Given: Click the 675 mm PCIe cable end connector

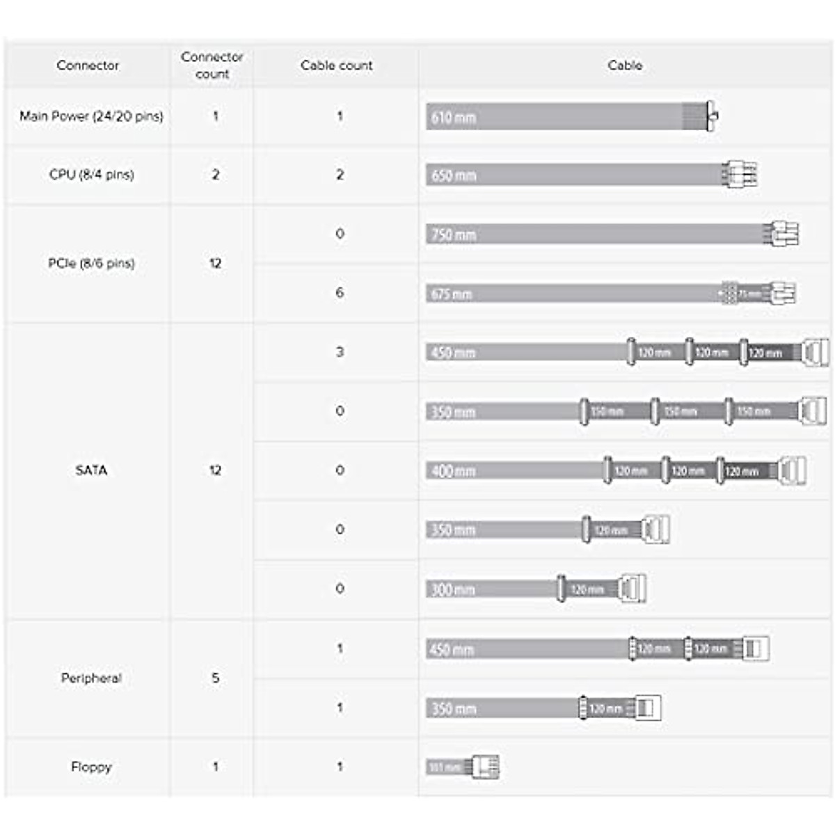Looking at the screenshot, I should pyautogui.click(x=781, y=294).
